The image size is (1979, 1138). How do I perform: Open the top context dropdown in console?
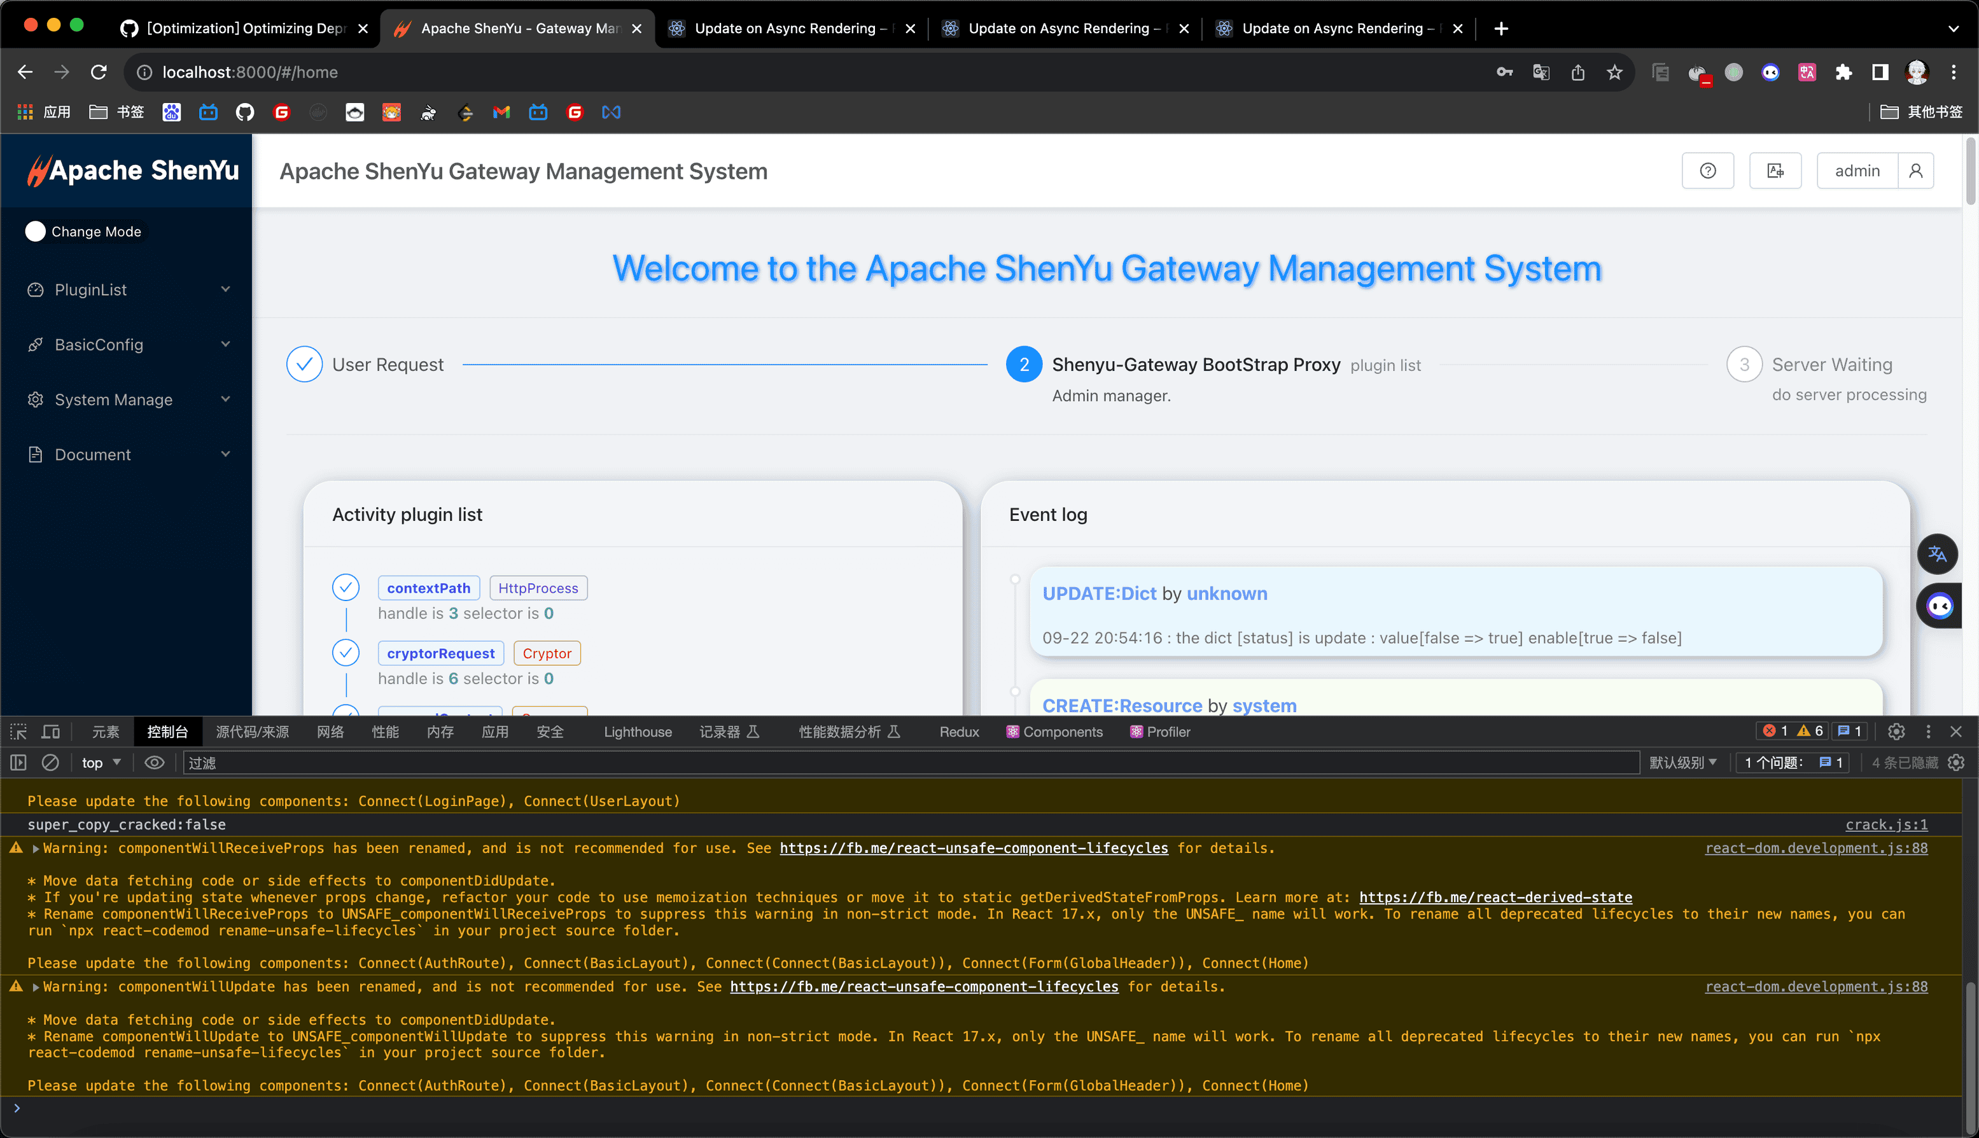[x=101, y=762]
